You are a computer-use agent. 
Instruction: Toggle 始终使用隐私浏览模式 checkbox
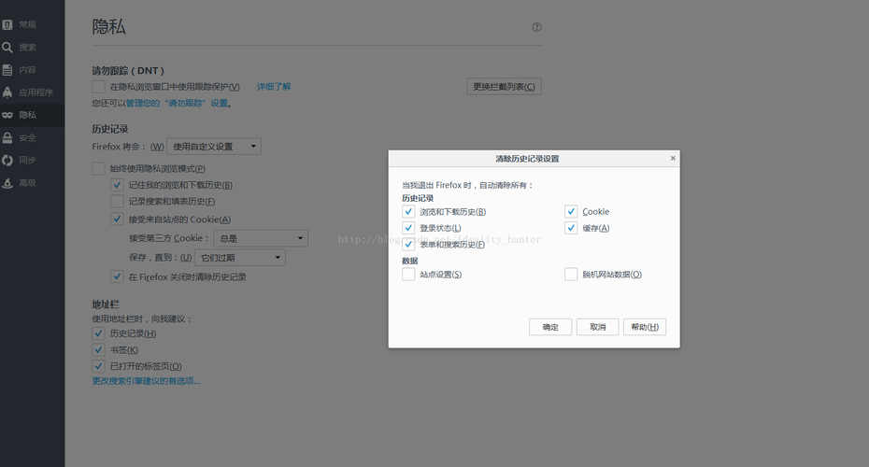[99, 168]
